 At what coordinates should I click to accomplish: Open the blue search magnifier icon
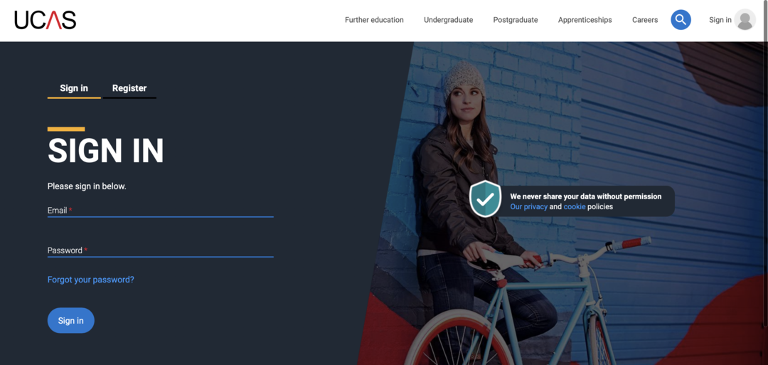(681, 20)
